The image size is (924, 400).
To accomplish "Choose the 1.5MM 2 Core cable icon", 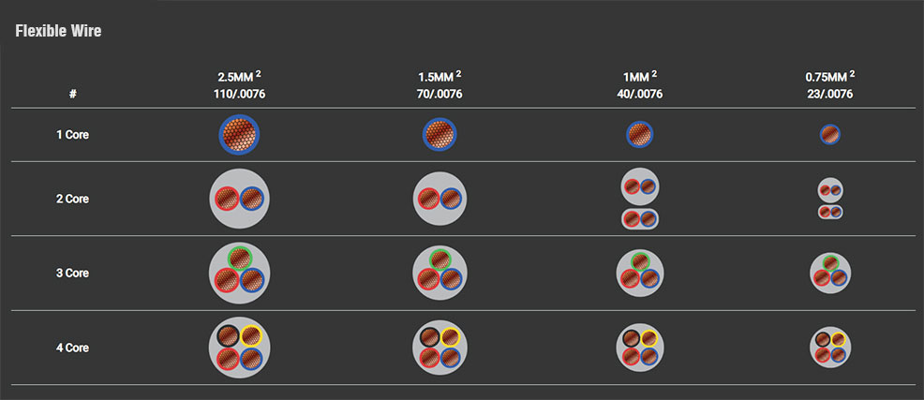I will pos(440,199).
